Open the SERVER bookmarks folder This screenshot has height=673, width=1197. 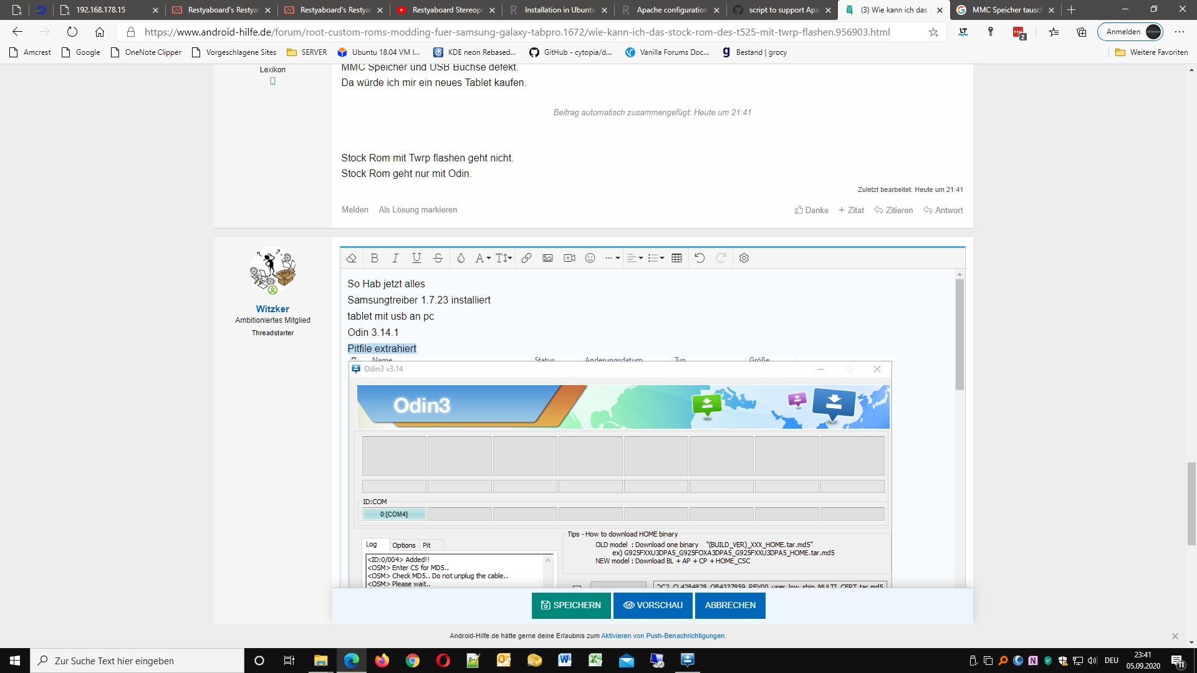(307, 52)
